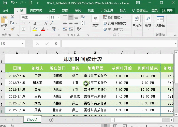
Task: Open the Quick Access Toolbar customize arrow
Action: [38, 3]
